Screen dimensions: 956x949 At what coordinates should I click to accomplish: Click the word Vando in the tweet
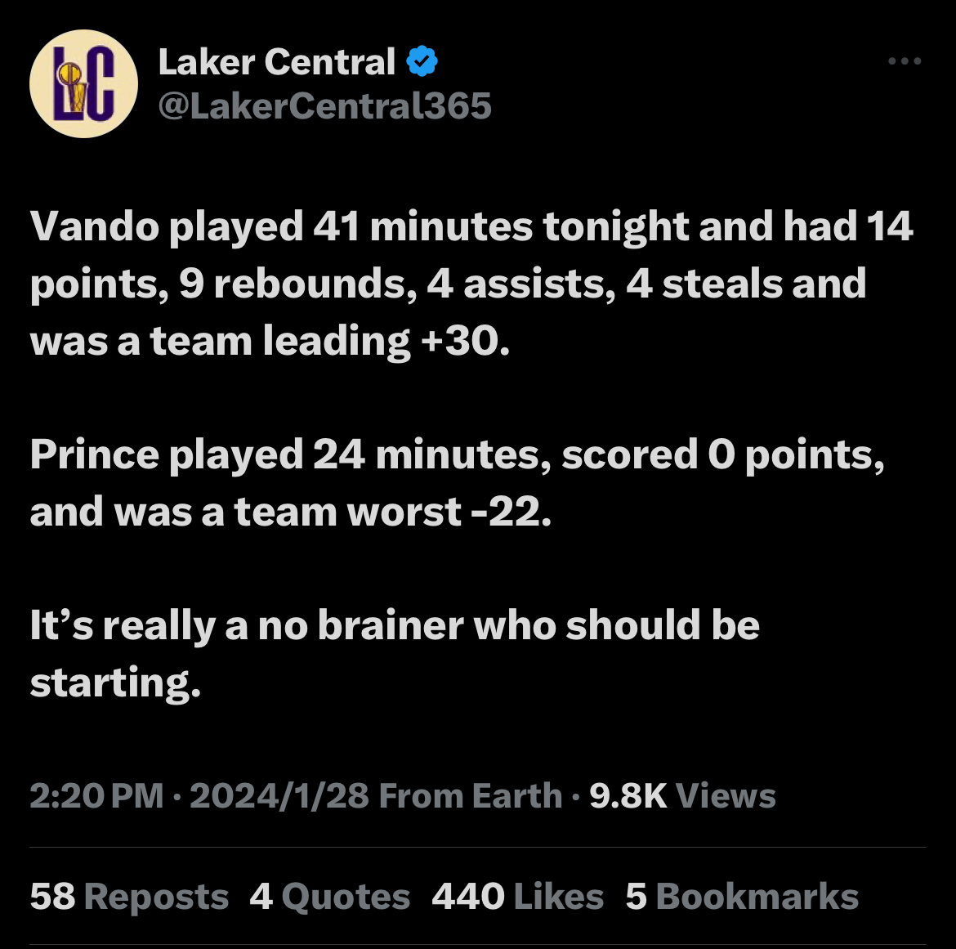(95, 226)
